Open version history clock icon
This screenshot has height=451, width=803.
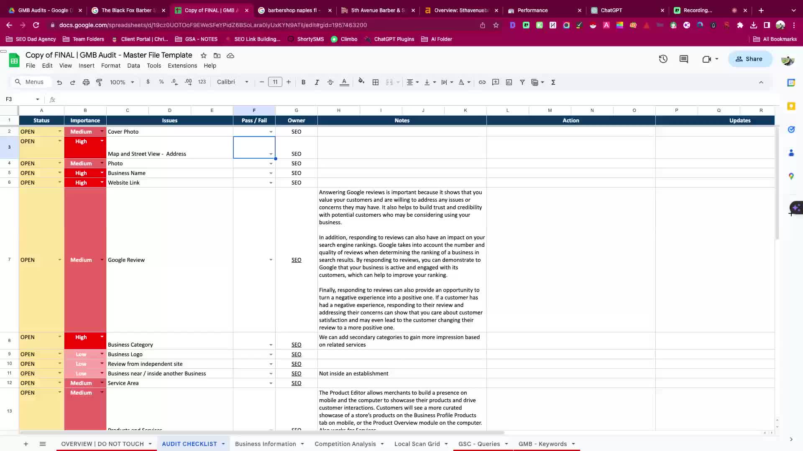point(663,59)
